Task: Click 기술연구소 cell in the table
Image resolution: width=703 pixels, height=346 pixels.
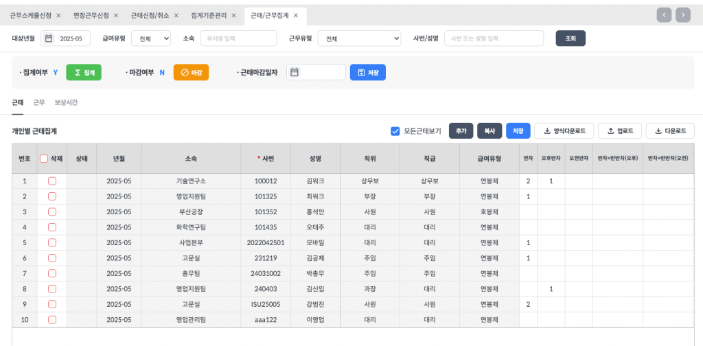Action: tap(191, 181)
